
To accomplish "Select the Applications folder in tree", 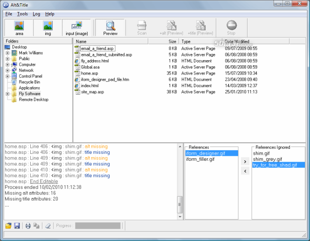I will tap(29, 88).
